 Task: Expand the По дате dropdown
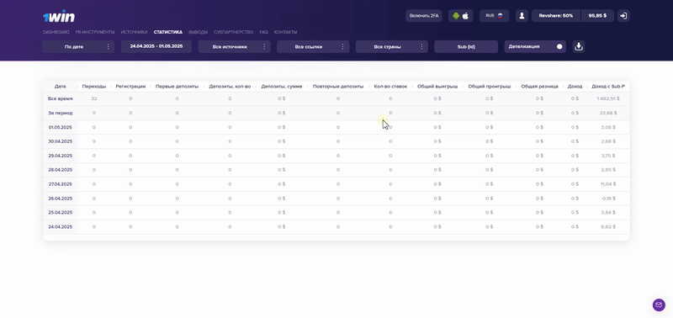(78, 46)
